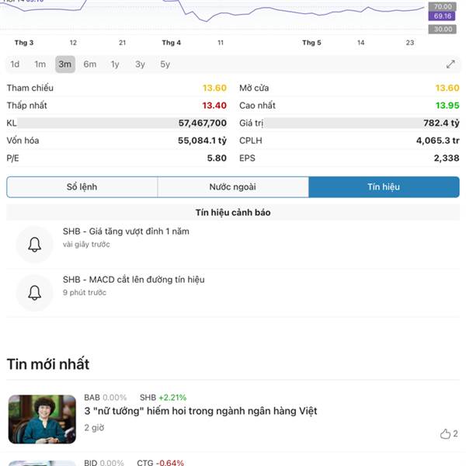The width and height of the screenshot is (466, 466).
Task: Select the 3y chart range
Action: (x=140, y=64)
